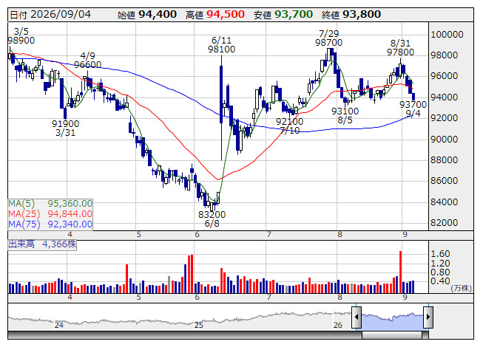
Task: Click the 83200 6/8 low annotation
Action: coord(212,219)
